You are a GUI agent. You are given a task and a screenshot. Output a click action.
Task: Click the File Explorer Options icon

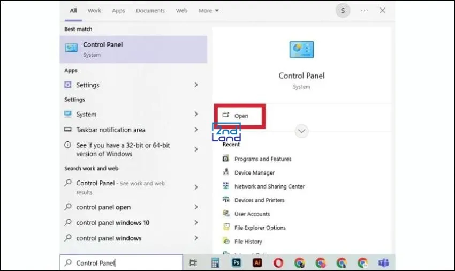pyautogui.click(x=226, y=227)
